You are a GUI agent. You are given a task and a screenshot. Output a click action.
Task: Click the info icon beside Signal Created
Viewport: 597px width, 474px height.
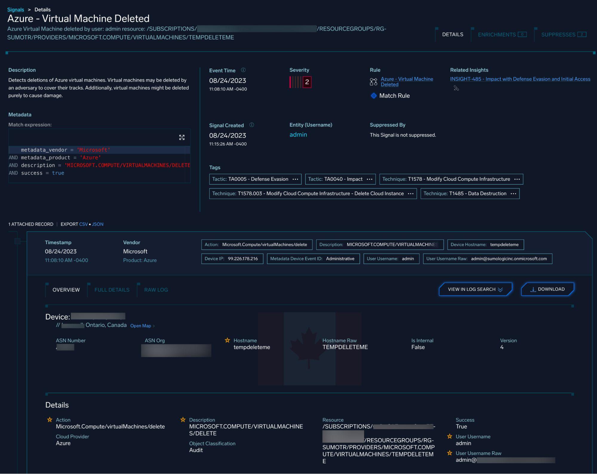[x=251, y=125]
